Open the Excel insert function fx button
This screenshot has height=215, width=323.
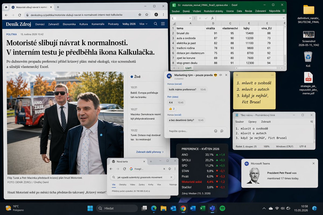[x=212, y=18]
